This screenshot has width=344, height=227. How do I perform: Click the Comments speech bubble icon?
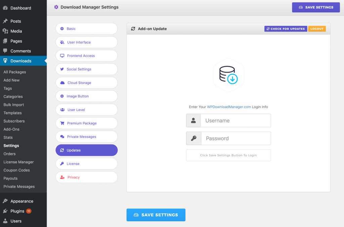click(5, 51)
